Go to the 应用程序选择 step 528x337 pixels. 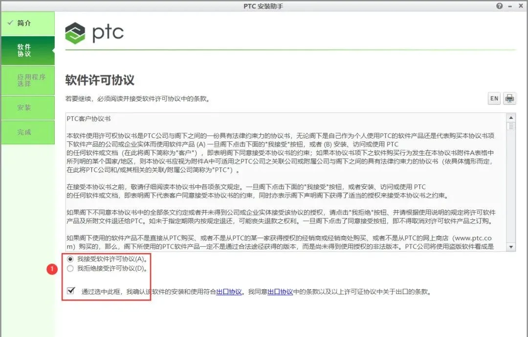tap(28, 80)
